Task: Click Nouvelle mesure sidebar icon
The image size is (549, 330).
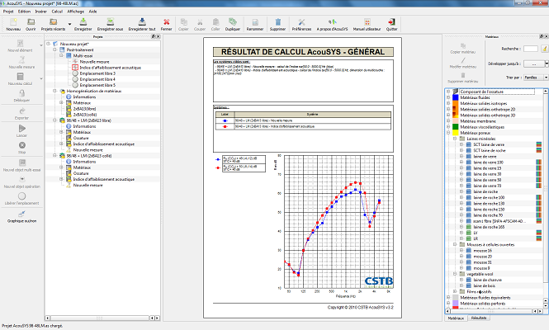Action: click(21, 60)
